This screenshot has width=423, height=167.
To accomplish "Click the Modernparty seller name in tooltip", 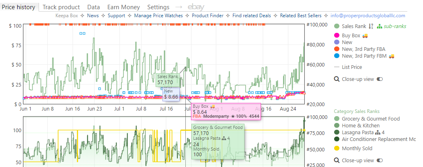I will (215, 117).
